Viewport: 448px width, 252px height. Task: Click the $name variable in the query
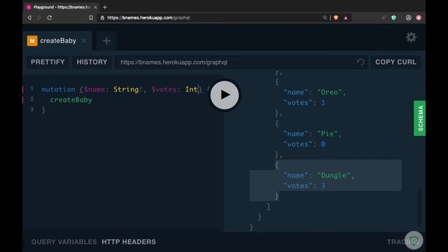click(94, 90)
